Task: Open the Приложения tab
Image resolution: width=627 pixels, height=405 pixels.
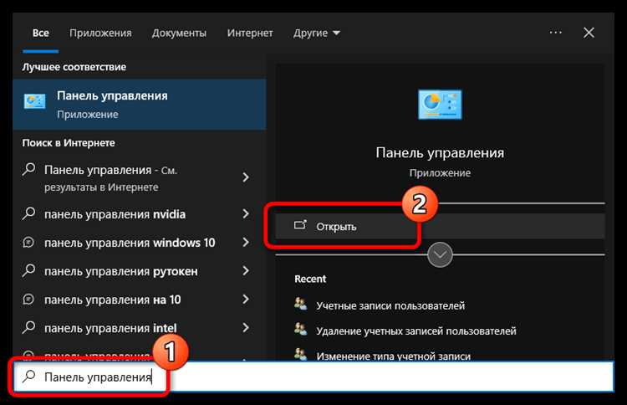Action: (100, 33)
